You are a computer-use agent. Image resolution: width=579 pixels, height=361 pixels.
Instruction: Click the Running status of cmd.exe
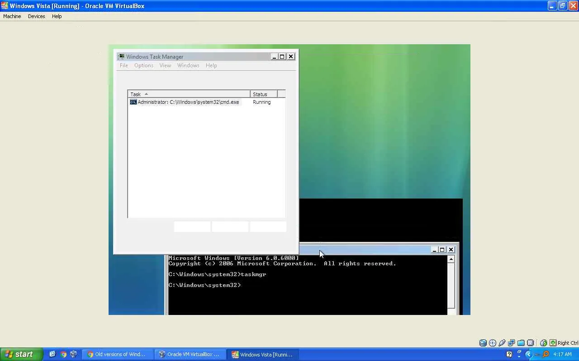[261, 102]
